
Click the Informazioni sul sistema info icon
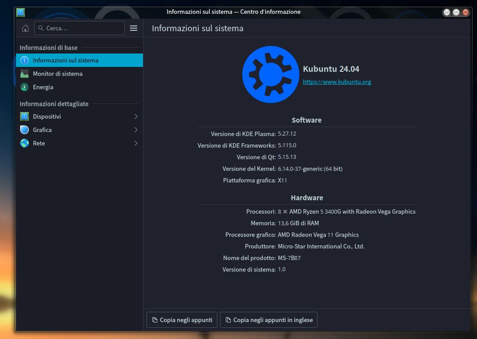pyautogui.click(x=24, y=60)
